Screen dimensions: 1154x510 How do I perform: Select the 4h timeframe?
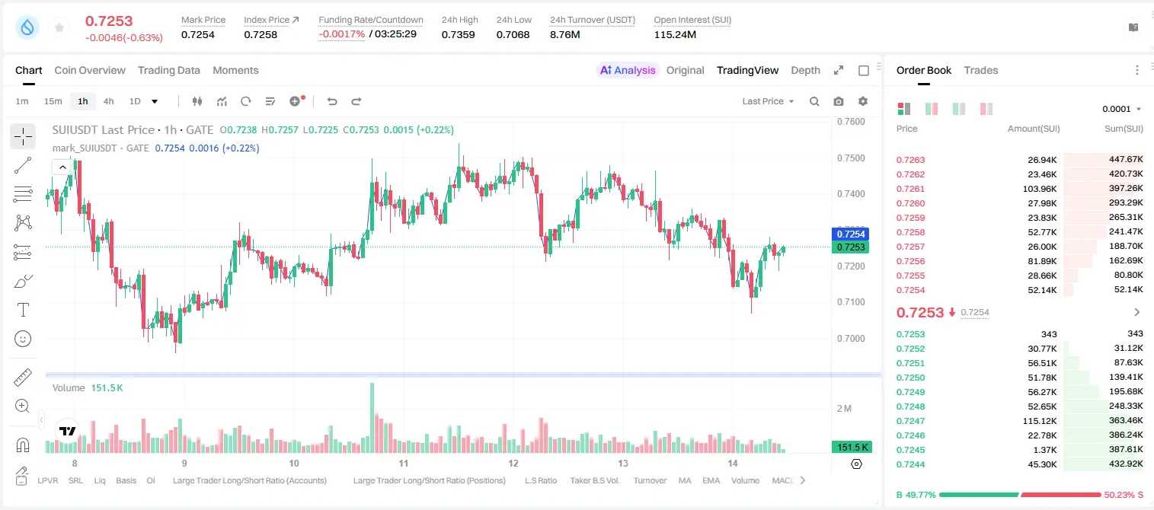click(x=109, y=101)
